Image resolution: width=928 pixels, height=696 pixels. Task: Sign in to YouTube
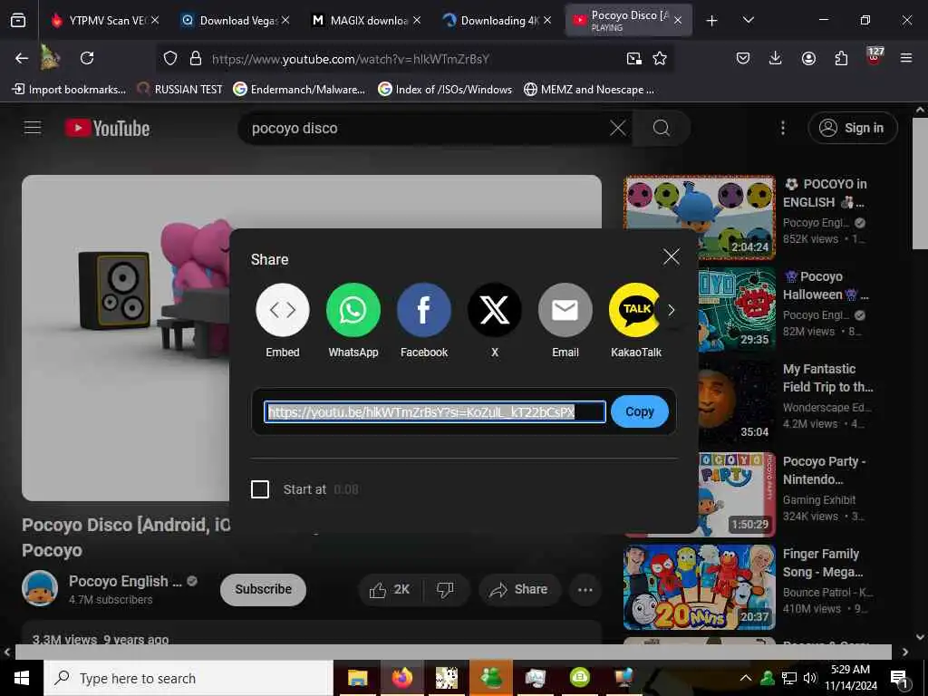[852, 128]
